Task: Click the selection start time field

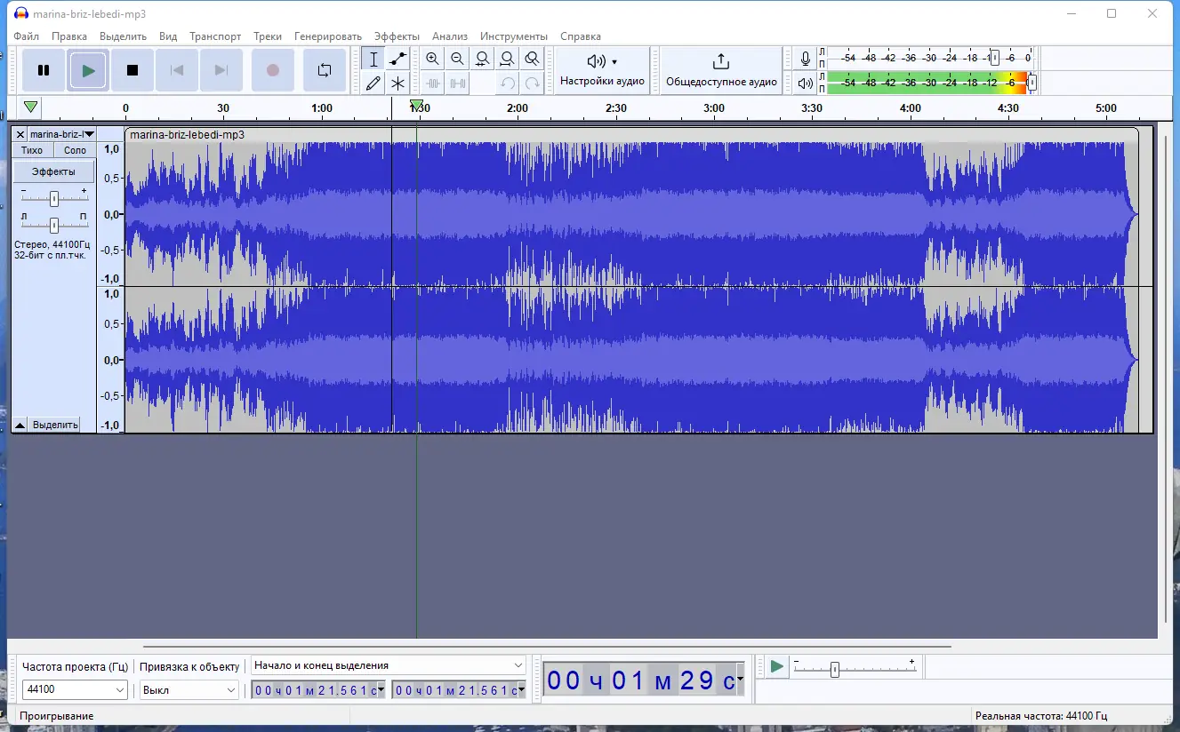Action: (x=319, y=690)
